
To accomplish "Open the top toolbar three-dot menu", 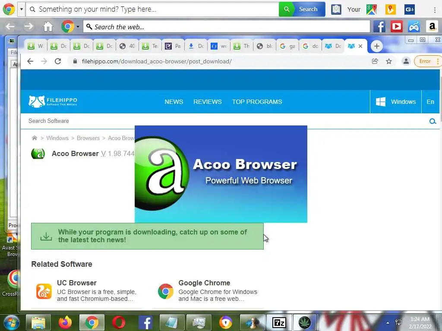I will click(435, 9).
